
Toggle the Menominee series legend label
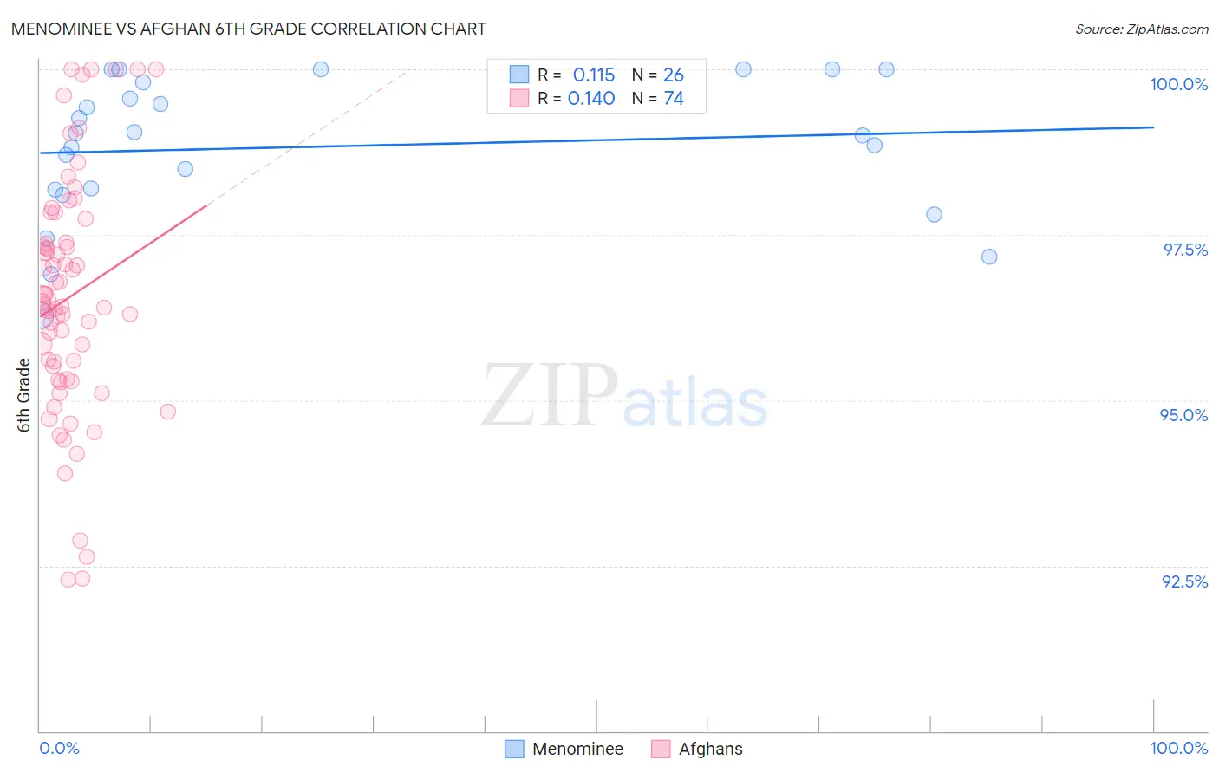pyautogui.click(x=577, y=749)
